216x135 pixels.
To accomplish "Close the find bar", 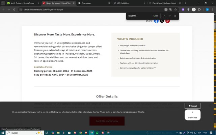I will pos(175,16).
